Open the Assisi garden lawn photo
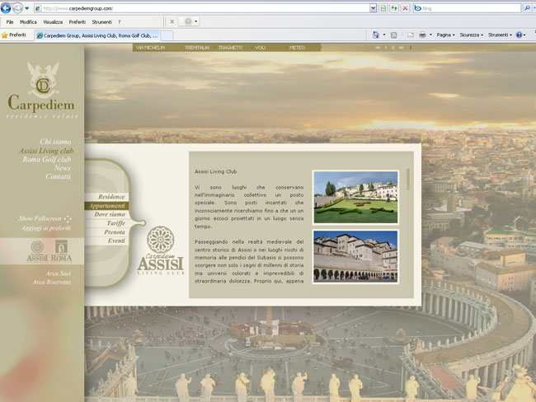Image resolution: width=536 pixels, height=402 pixels. click(x=355, y=198)
